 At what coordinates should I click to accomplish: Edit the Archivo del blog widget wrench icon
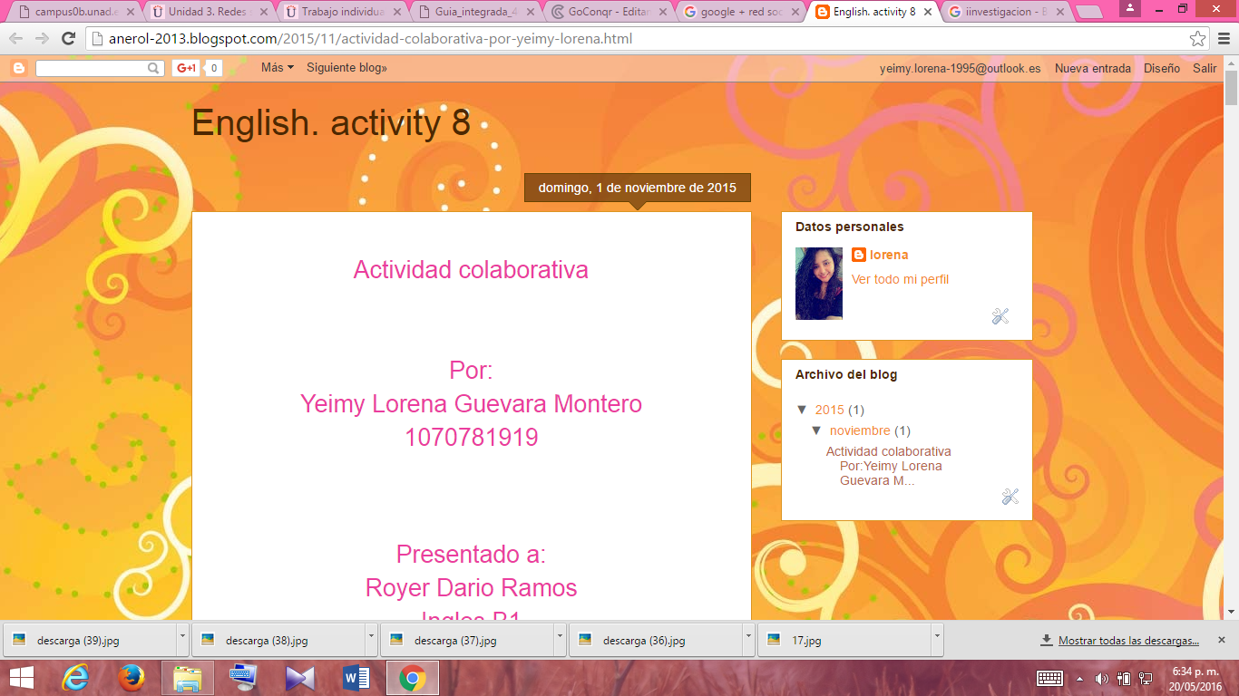1010,497
